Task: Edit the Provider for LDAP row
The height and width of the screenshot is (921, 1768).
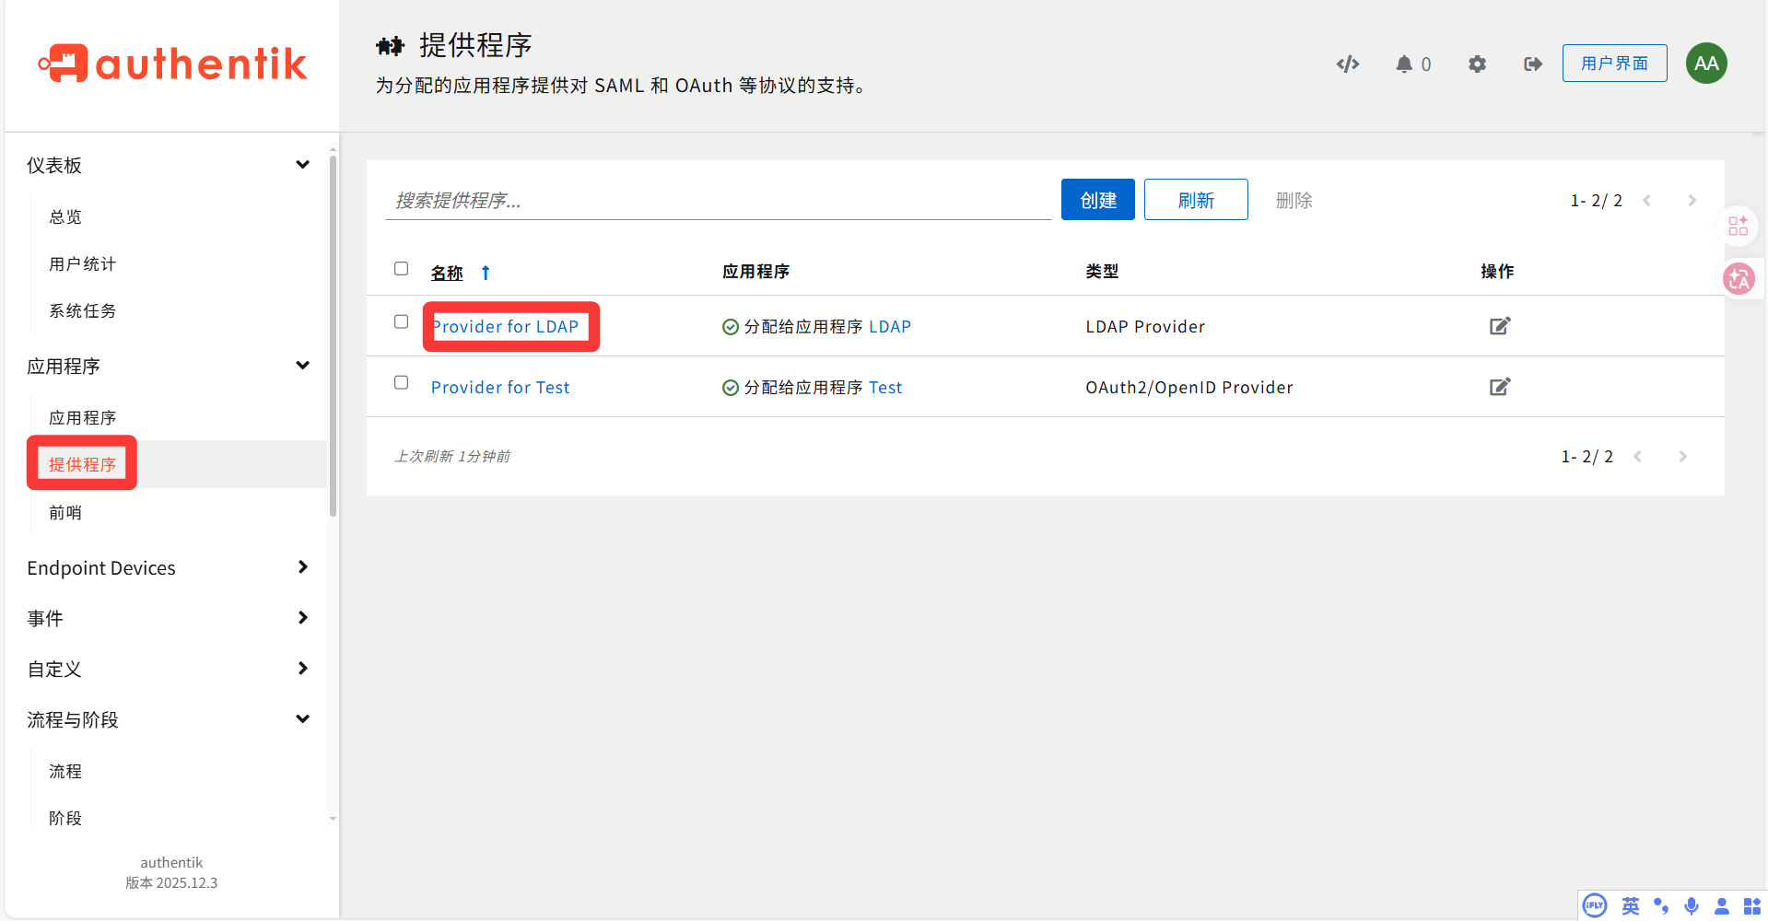Action: 1499,326
